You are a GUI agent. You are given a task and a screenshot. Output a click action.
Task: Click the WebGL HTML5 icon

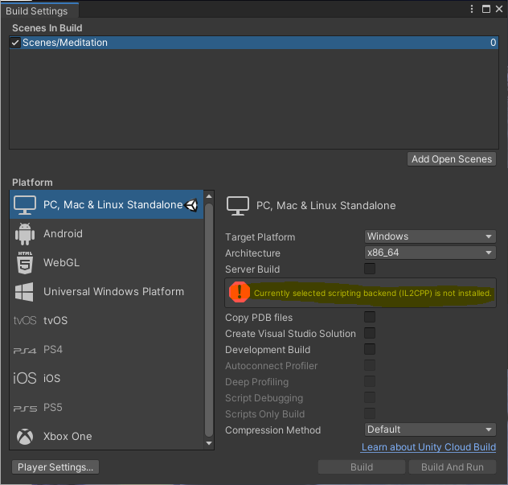[25, 262]
